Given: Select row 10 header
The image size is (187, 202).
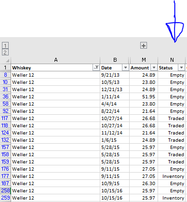Looking at the screenshot, I should click(x=5, y=82).
